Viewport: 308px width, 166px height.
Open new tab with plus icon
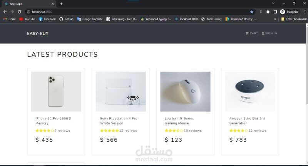tap(61, 4)
